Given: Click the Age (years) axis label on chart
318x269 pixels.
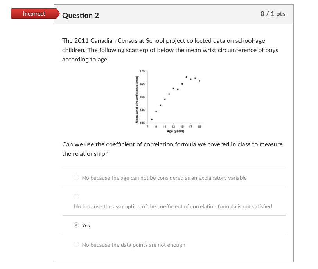Looking at the screenshot, I should 175,132.
